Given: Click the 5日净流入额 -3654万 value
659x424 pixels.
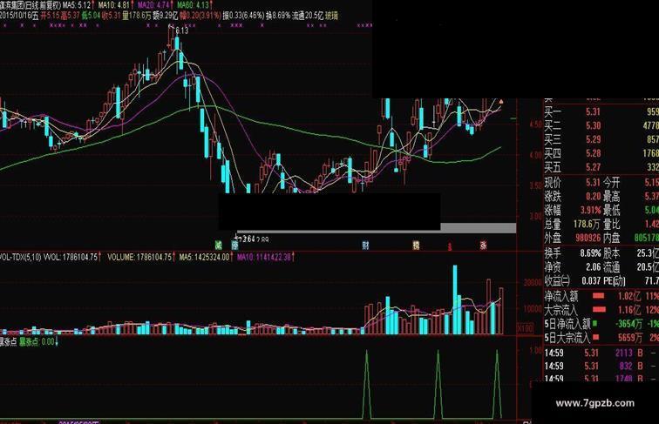Looking at the screenshot, I should pos(628,324).
